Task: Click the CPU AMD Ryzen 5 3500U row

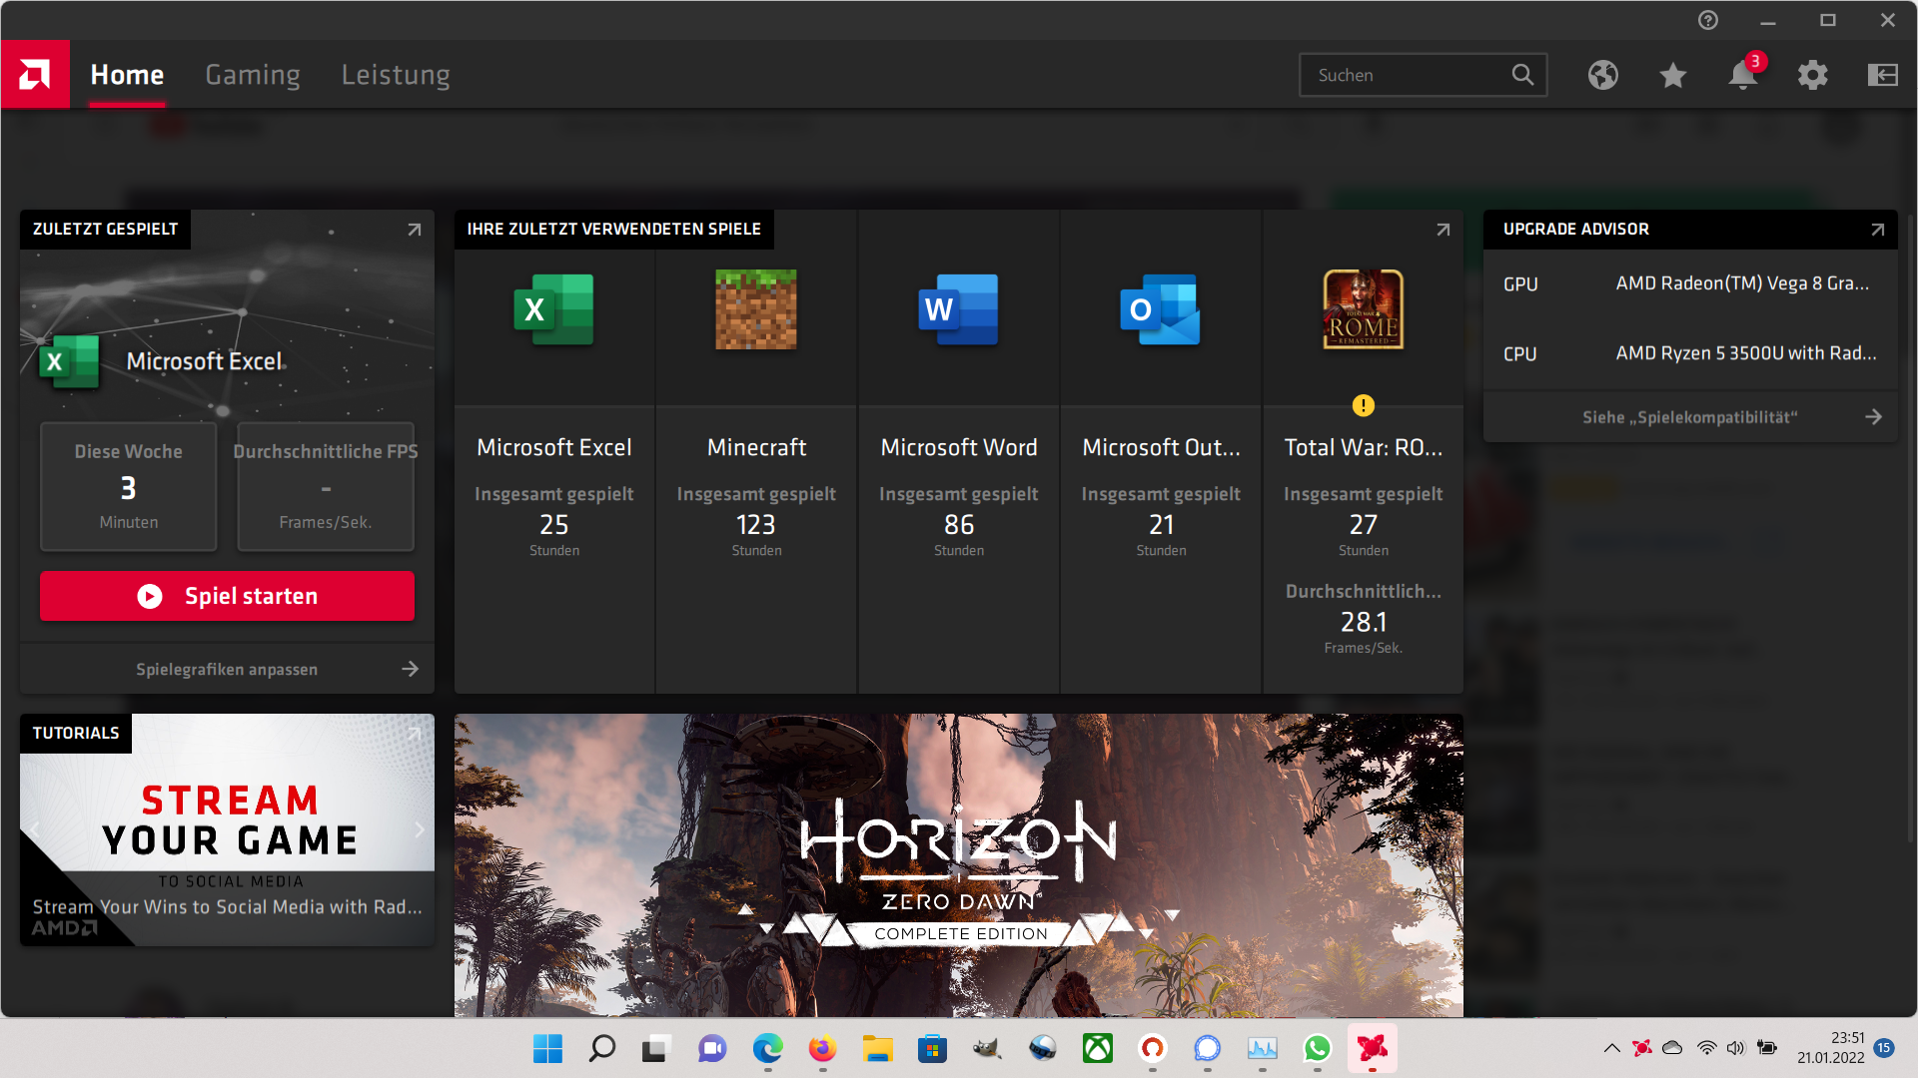Action: 1690,353
